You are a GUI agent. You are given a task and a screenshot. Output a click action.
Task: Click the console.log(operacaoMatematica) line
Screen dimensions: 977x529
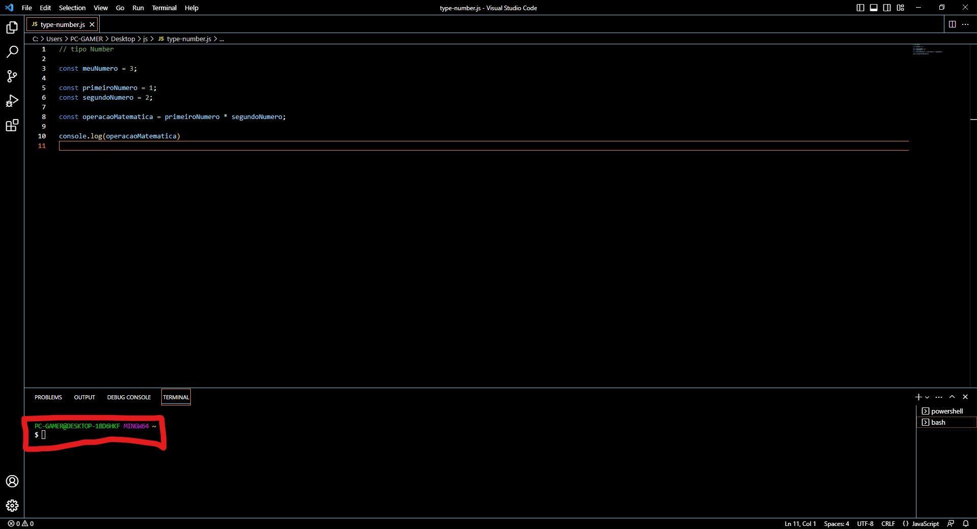(x=120, y=136)
